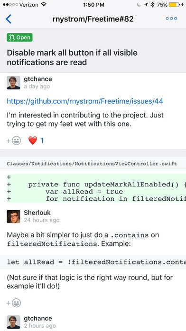The width and height of the screenshot is (186, 331).
Task: Tap the green Open status badge
Action: coord(19,38)
